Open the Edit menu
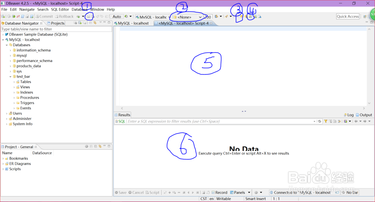375x202 pixels. [x=13, y=9]
